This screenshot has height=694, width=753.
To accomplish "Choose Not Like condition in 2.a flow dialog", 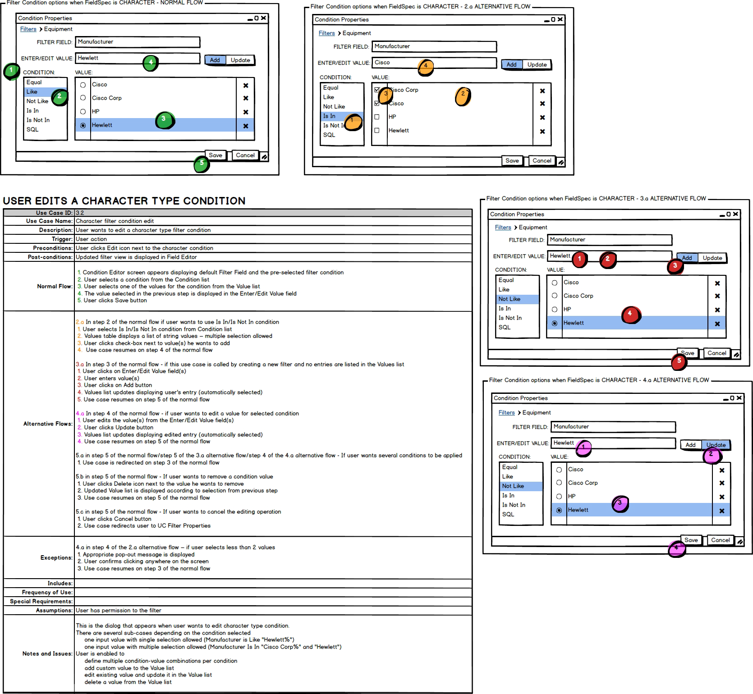I will point(342,107).
